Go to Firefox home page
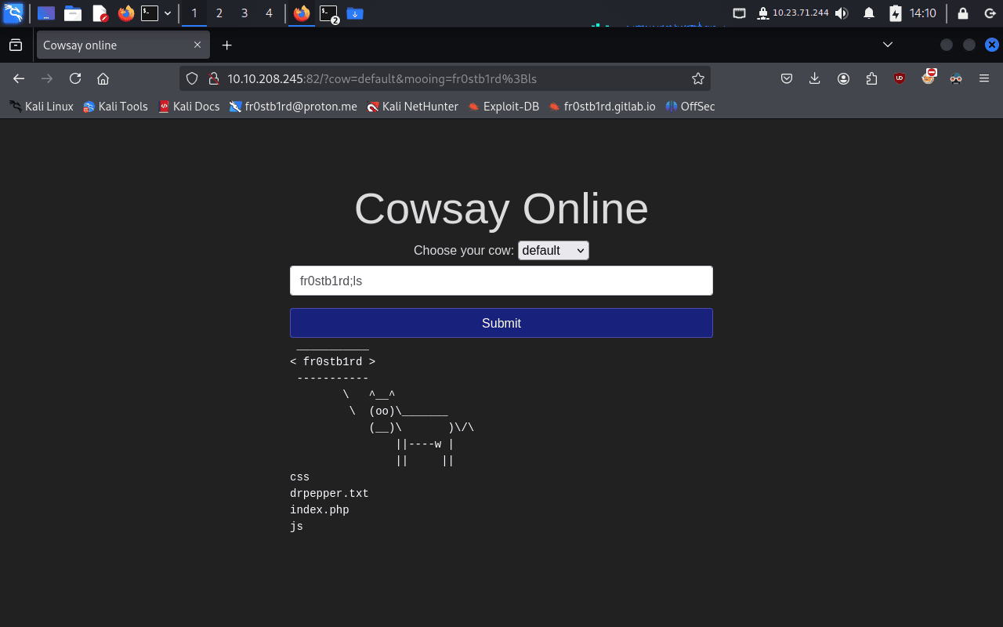The height and width of the screenshot is (627, 1003). pyautogui.click(x=103, y=78)
